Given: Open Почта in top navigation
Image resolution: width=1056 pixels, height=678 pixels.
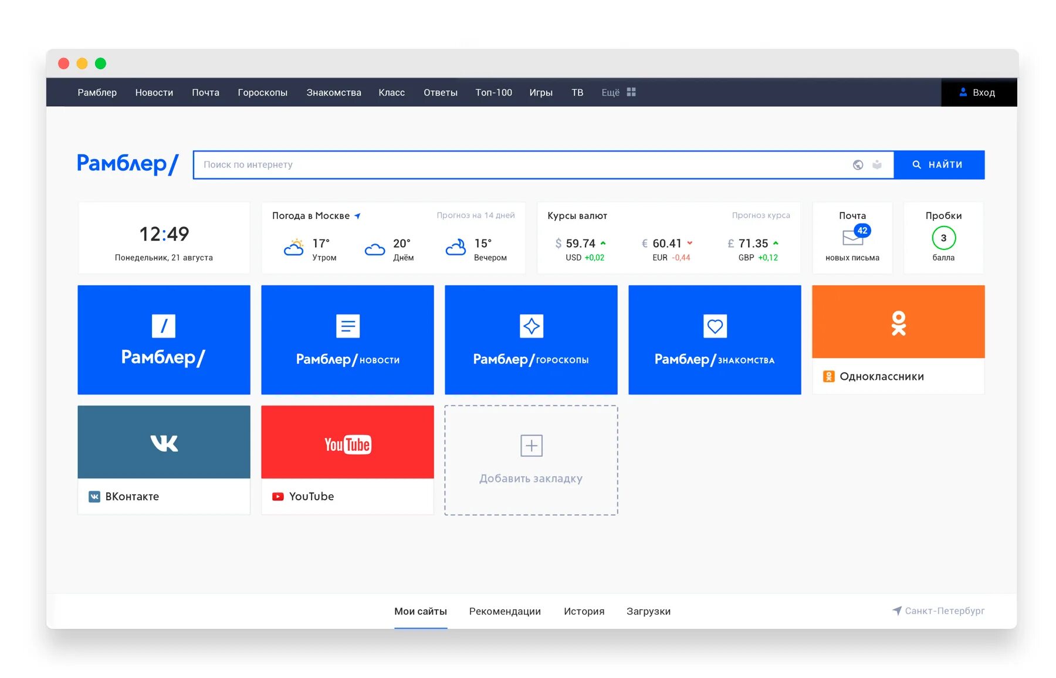Looking at the screenshot, I should (205, 92).
